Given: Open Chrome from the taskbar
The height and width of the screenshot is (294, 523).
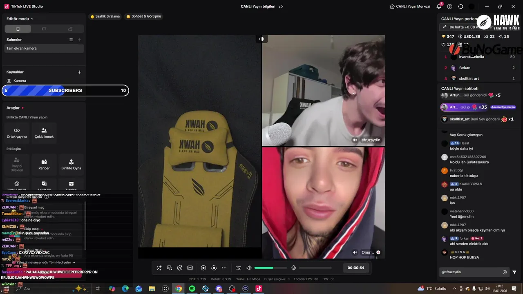Looking at the screenshot, I should pos(179,288).
